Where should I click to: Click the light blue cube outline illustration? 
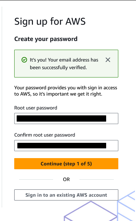pos(126,206)
